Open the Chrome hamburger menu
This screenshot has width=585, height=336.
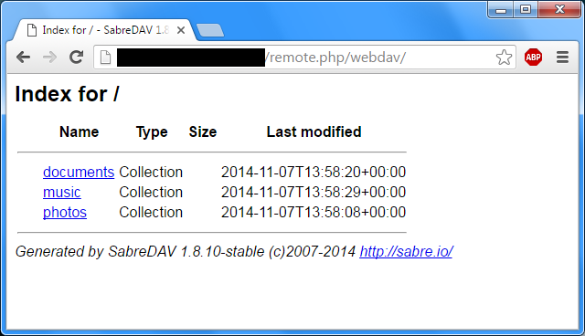[562, 58]
